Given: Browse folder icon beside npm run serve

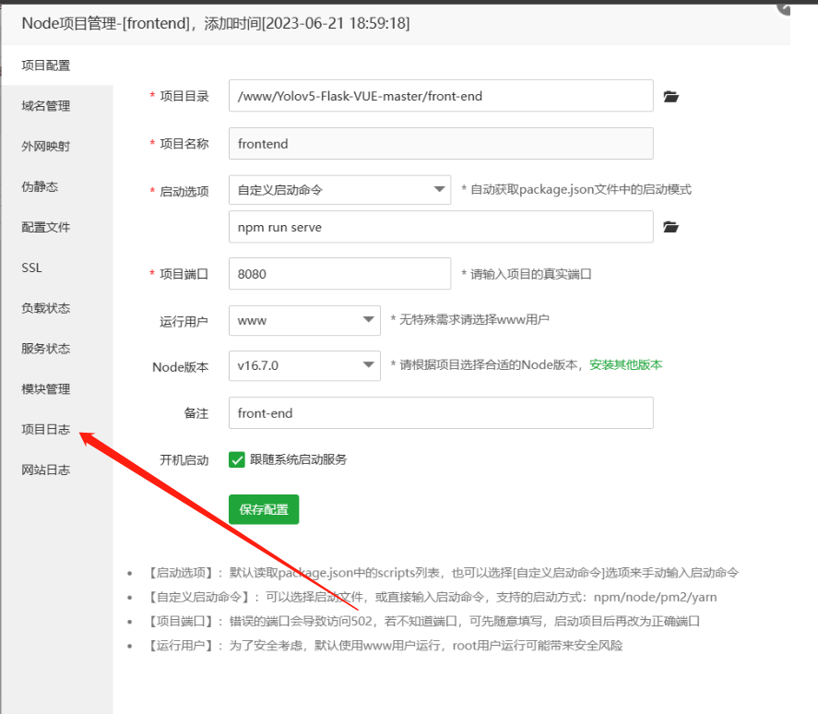Looking at the screenshot, I should [x=670, y=227].
